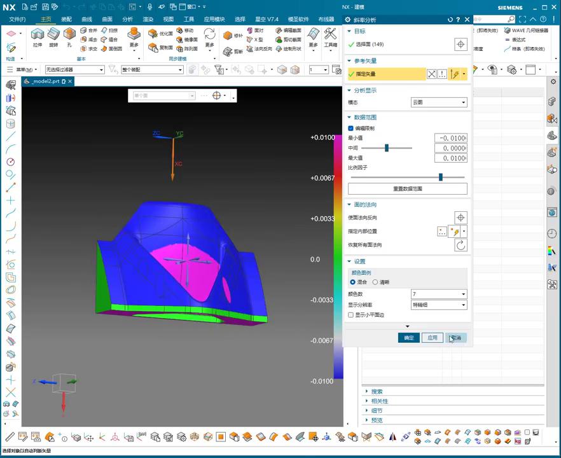The height and width of the screenshot is (458, 561).
Task: Open the 文件(F) menu
Action: [17, 19]
